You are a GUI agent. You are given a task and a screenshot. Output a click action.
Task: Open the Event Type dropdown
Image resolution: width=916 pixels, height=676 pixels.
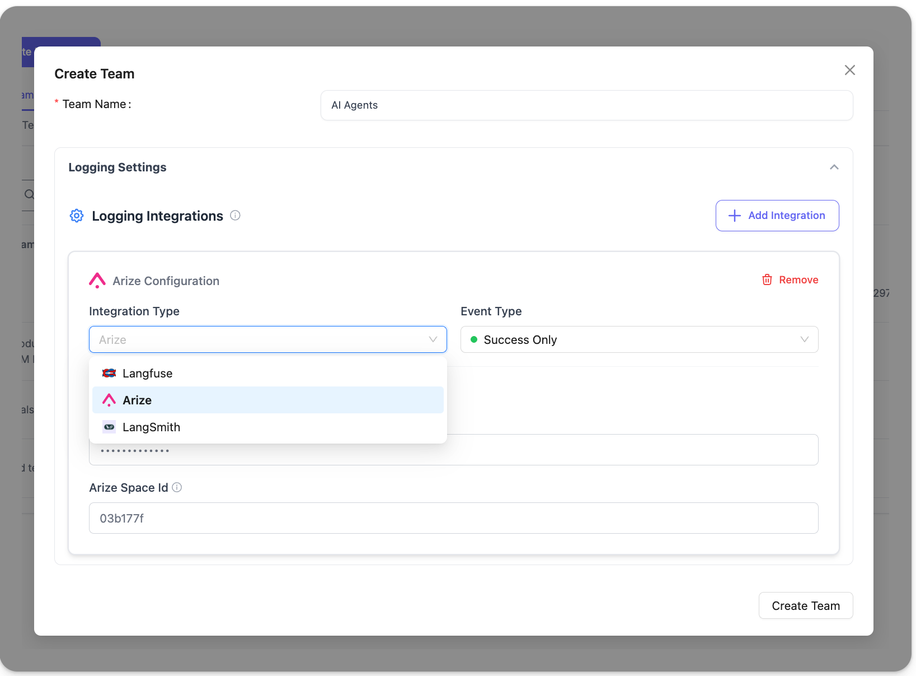(639, 339)
